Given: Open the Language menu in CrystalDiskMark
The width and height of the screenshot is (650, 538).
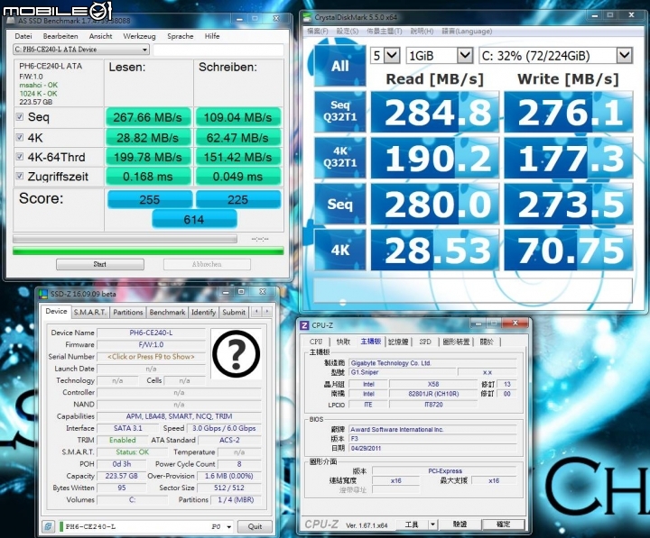Looking at the screenshot, I should tap(467, 31).
